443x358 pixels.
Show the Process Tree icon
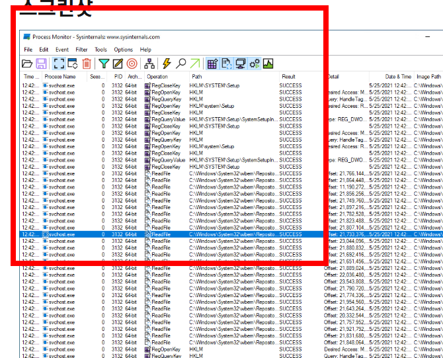coord(149,64)
